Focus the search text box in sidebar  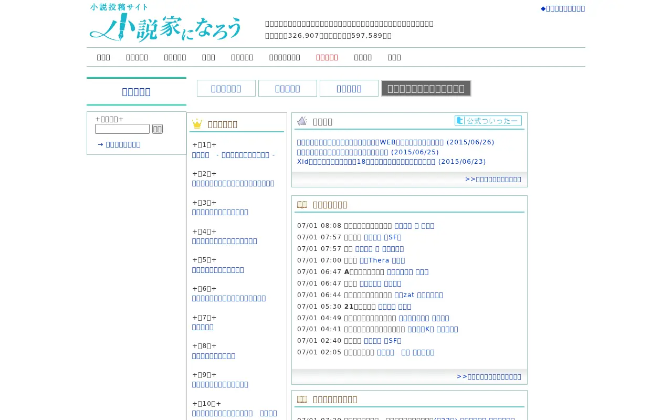pyautogui.click(x=122, y=129)
